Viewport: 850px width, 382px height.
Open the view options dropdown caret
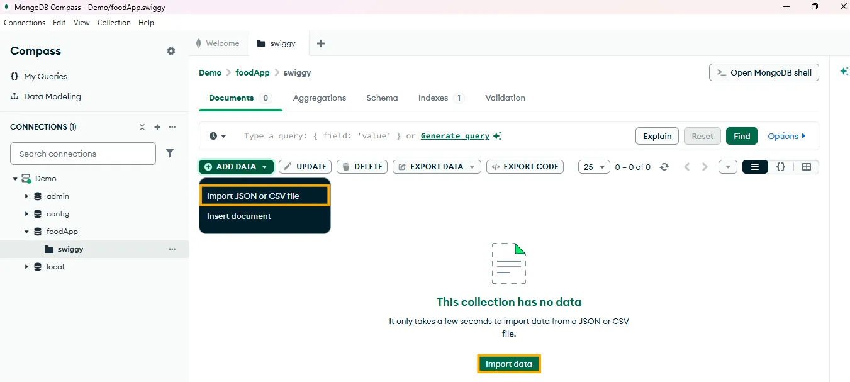click(x=728, y=167)
